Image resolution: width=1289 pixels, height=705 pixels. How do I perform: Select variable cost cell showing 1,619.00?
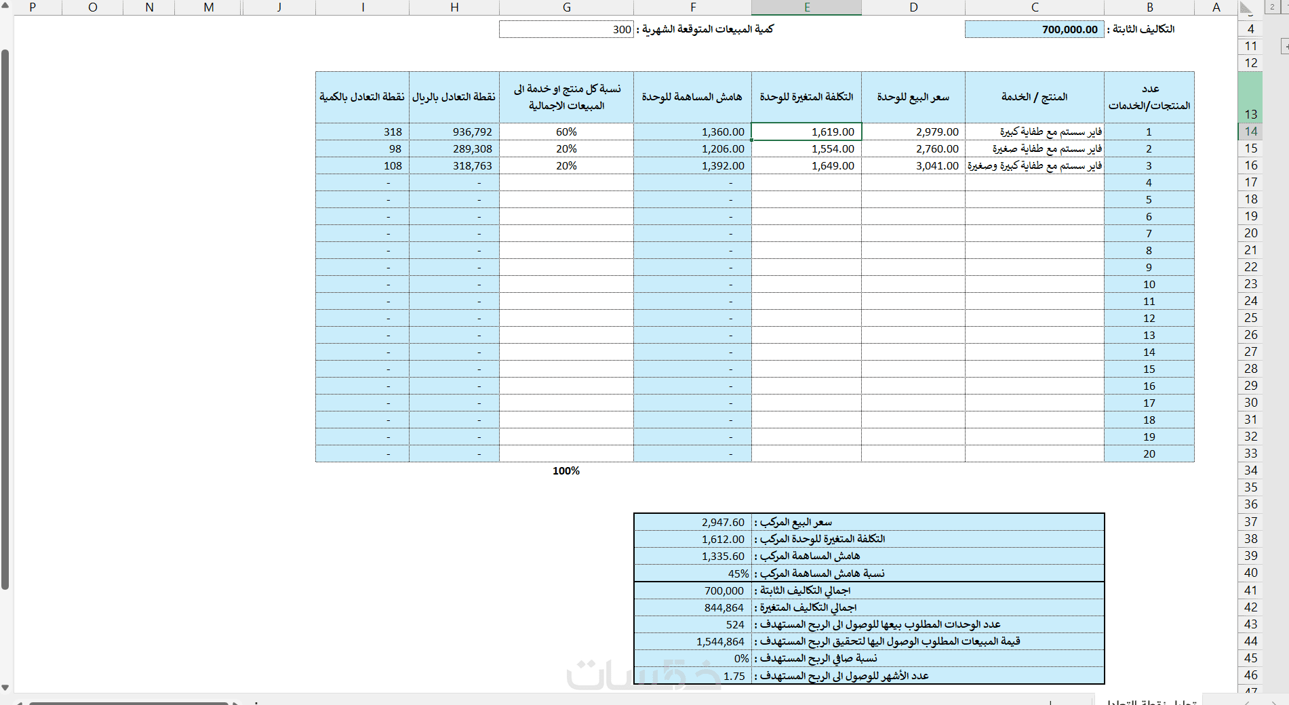point(807,132)
